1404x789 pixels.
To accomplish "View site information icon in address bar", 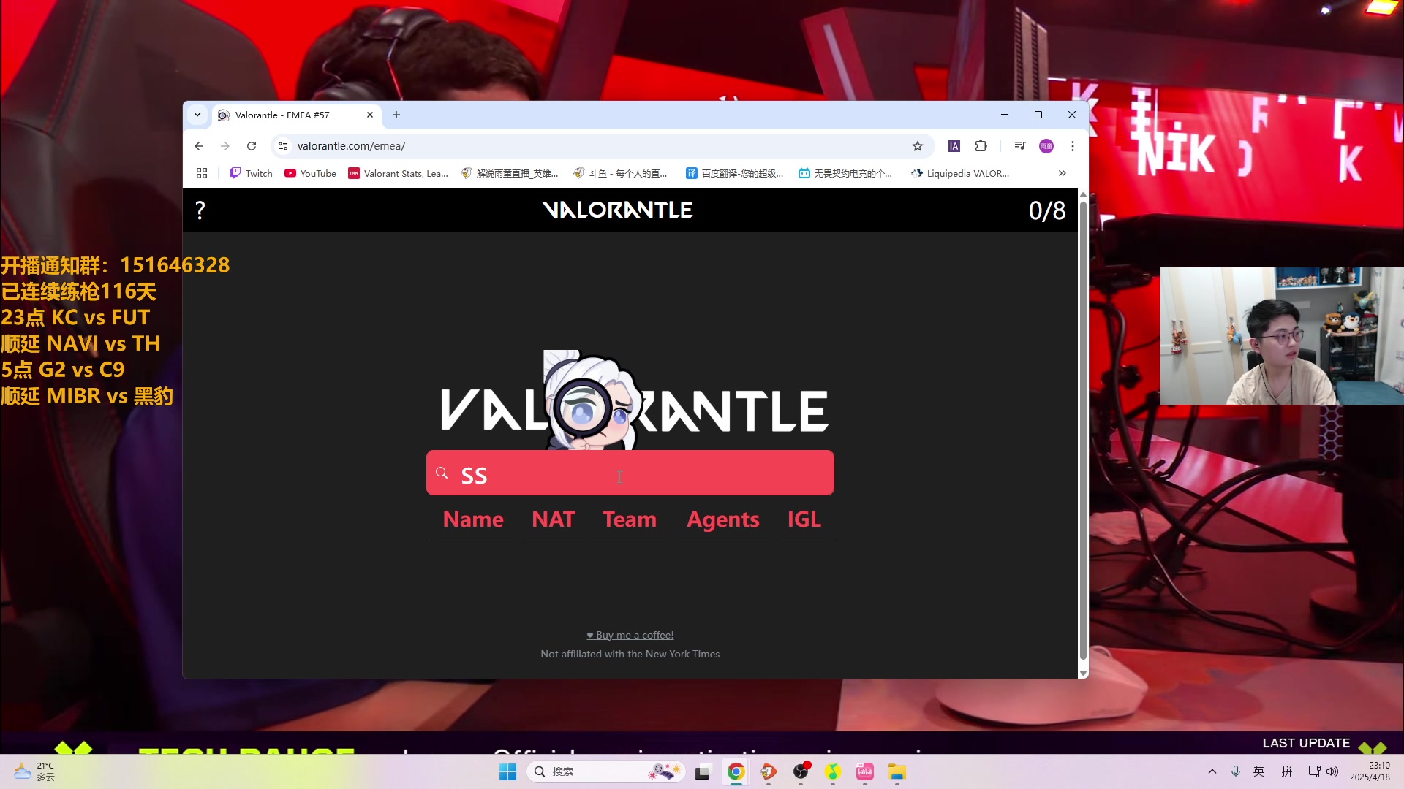I will [x=283, y=146].
